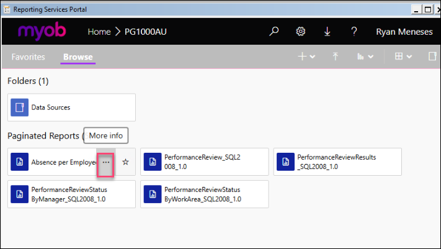The image size is (441, 249).
Task: Click the search magnifier icon
Action: click(x=274, y=32)
